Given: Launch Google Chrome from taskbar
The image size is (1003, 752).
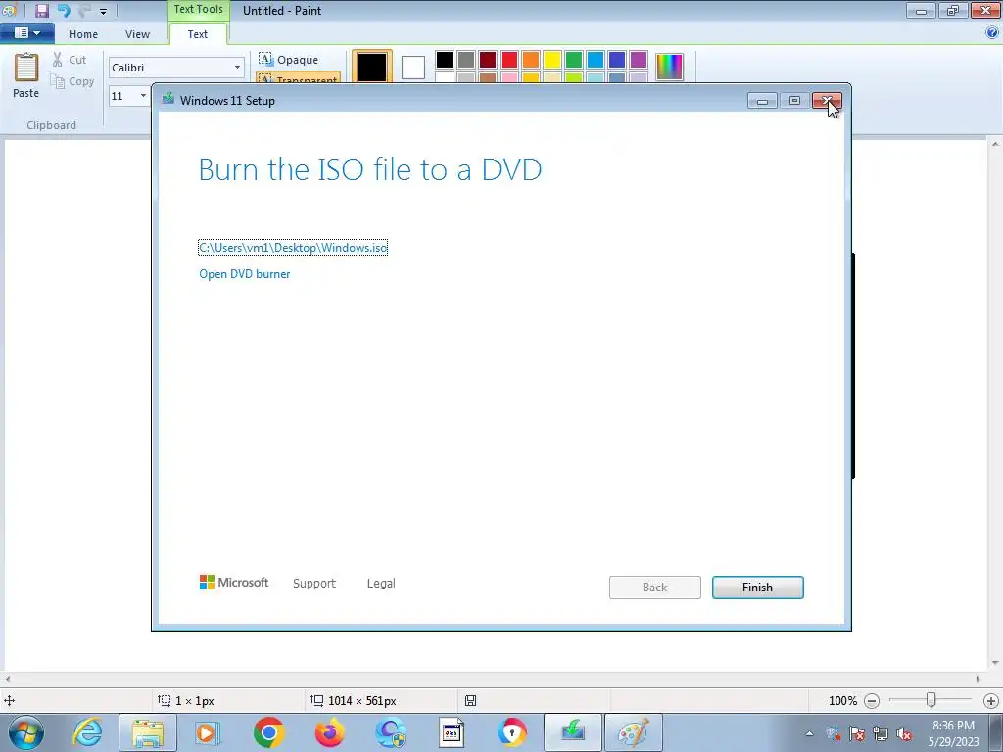Looking at the screenshot, I should point(268,732).
